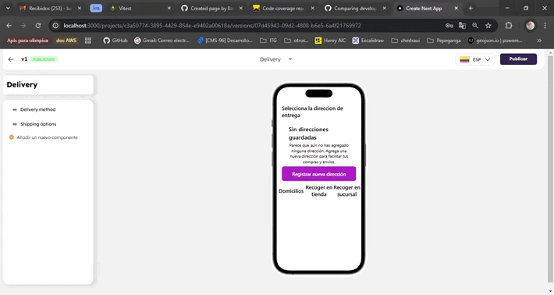This screenshot has height=295, width=554.
Task: Open the GitHub bookmark
Action: coord(115,41)
